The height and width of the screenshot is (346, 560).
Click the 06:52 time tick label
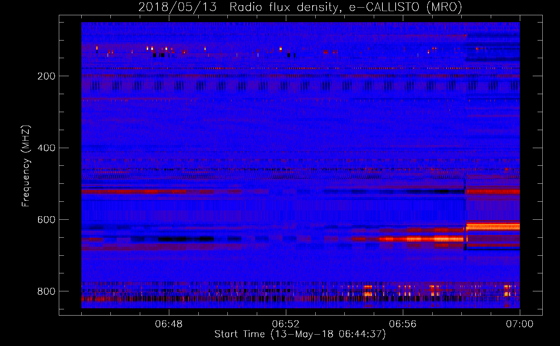point(286,324)
